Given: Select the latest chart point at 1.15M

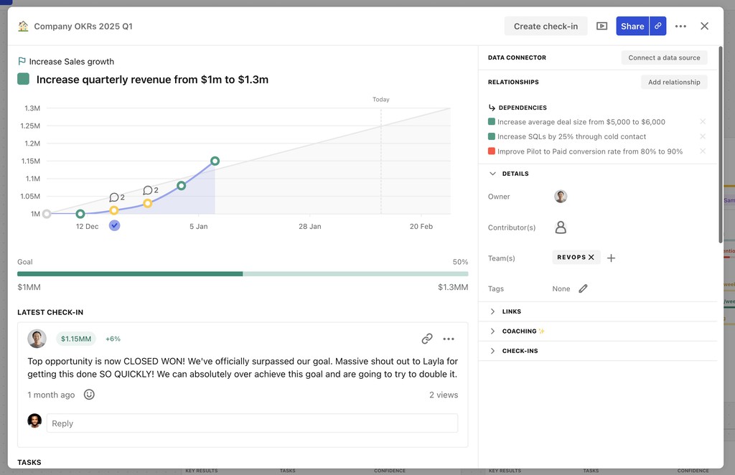Looking at the screenshot, I should pos(215,161).
